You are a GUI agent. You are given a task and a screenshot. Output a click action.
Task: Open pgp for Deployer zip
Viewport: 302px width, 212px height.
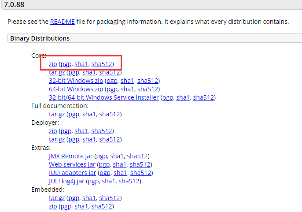(66, 131)
